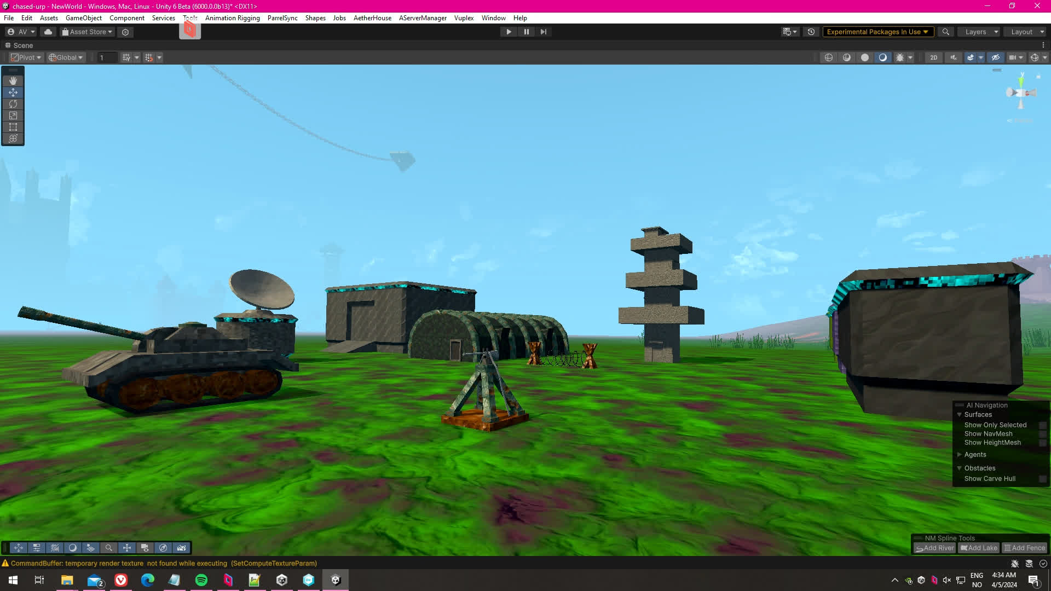Select the Scale tool in scene toolbar

pos(13,115)
